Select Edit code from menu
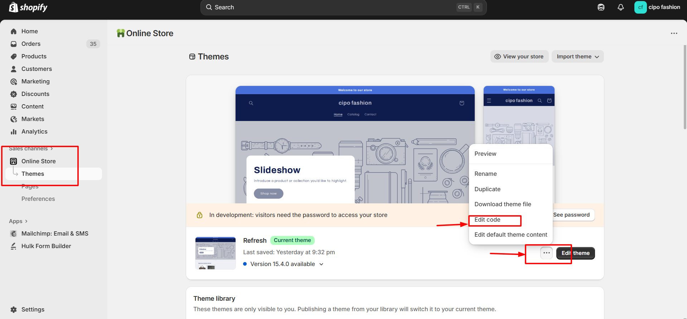Image resolution: width=687 pixels, height=319 pixels. 487,219
